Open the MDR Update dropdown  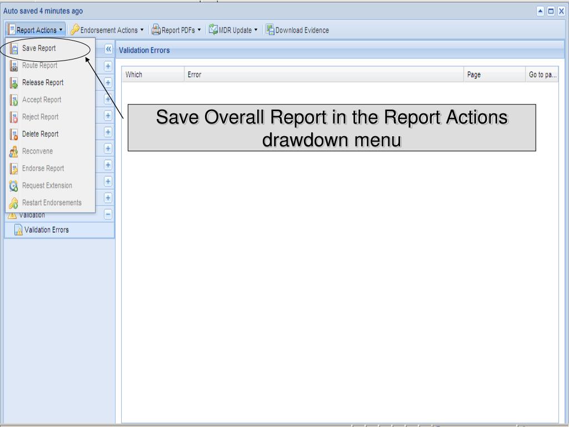pyautogui.click(x=256, y=30)
